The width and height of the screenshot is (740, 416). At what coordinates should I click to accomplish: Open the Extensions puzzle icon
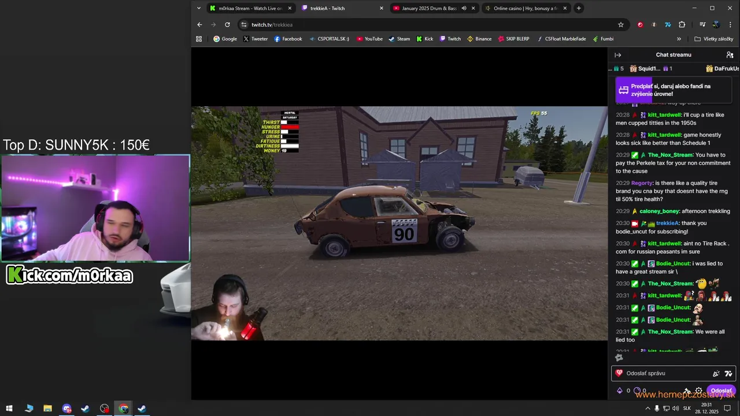click(x=682, y=25)
